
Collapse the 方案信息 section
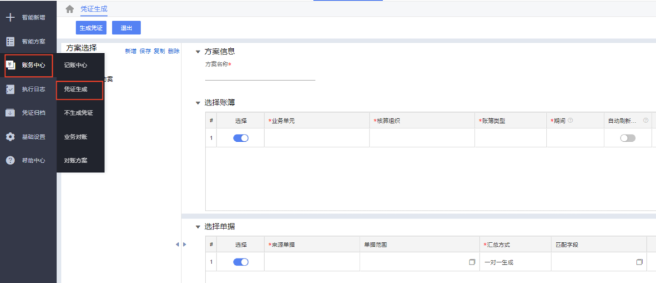coord(198,52)
